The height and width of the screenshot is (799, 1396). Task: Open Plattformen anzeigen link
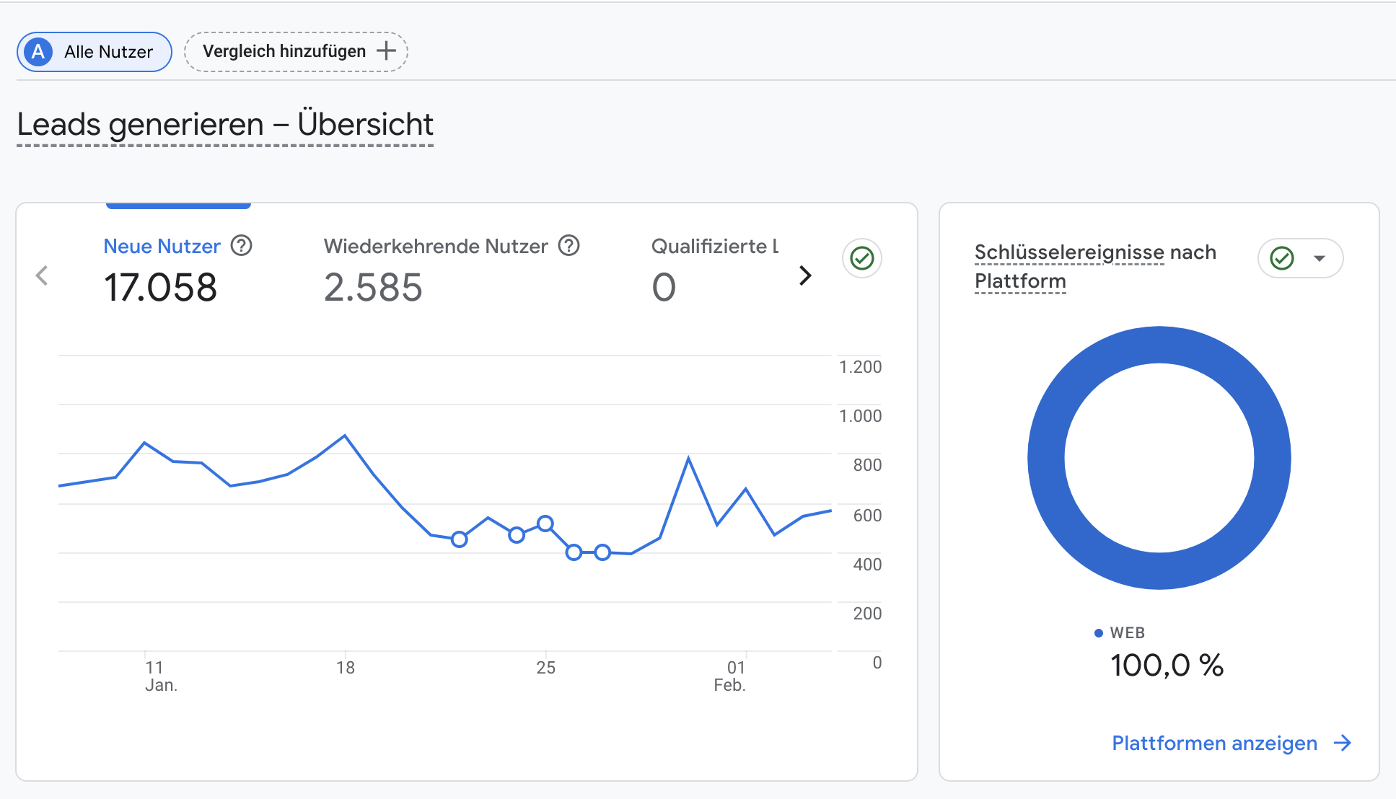tap(1214, 743)
